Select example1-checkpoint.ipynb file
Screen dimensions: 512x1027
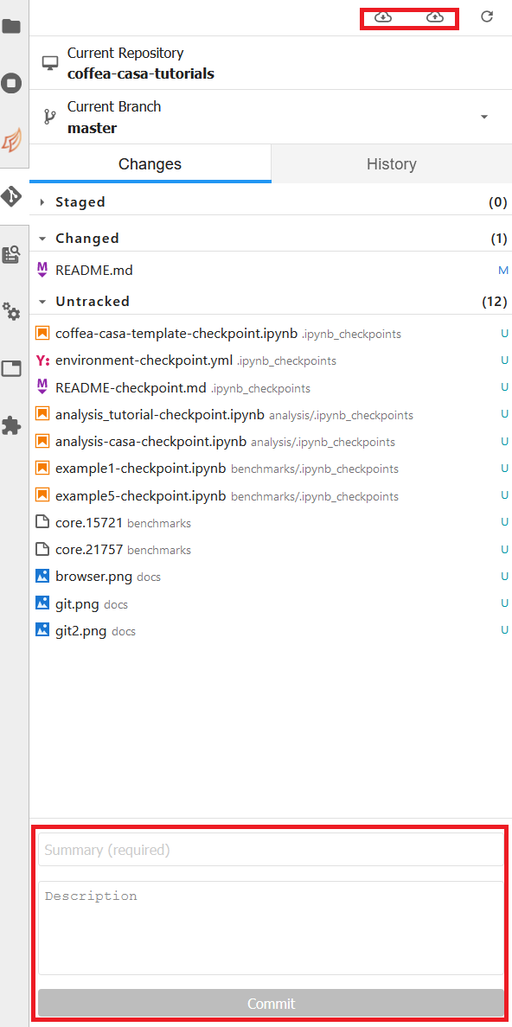click(x=270, y=469)
